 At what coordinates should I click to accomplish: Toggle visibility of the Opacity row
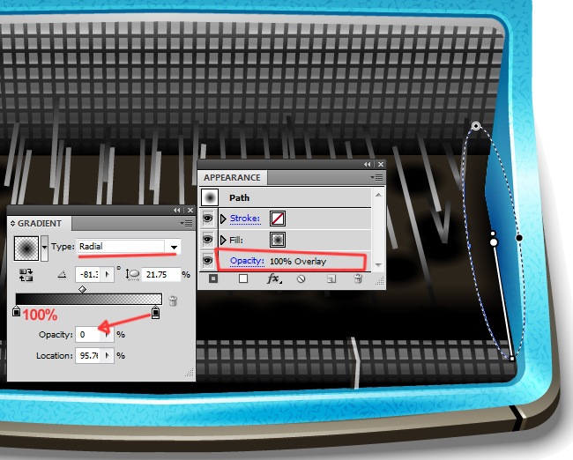(210, 260)
